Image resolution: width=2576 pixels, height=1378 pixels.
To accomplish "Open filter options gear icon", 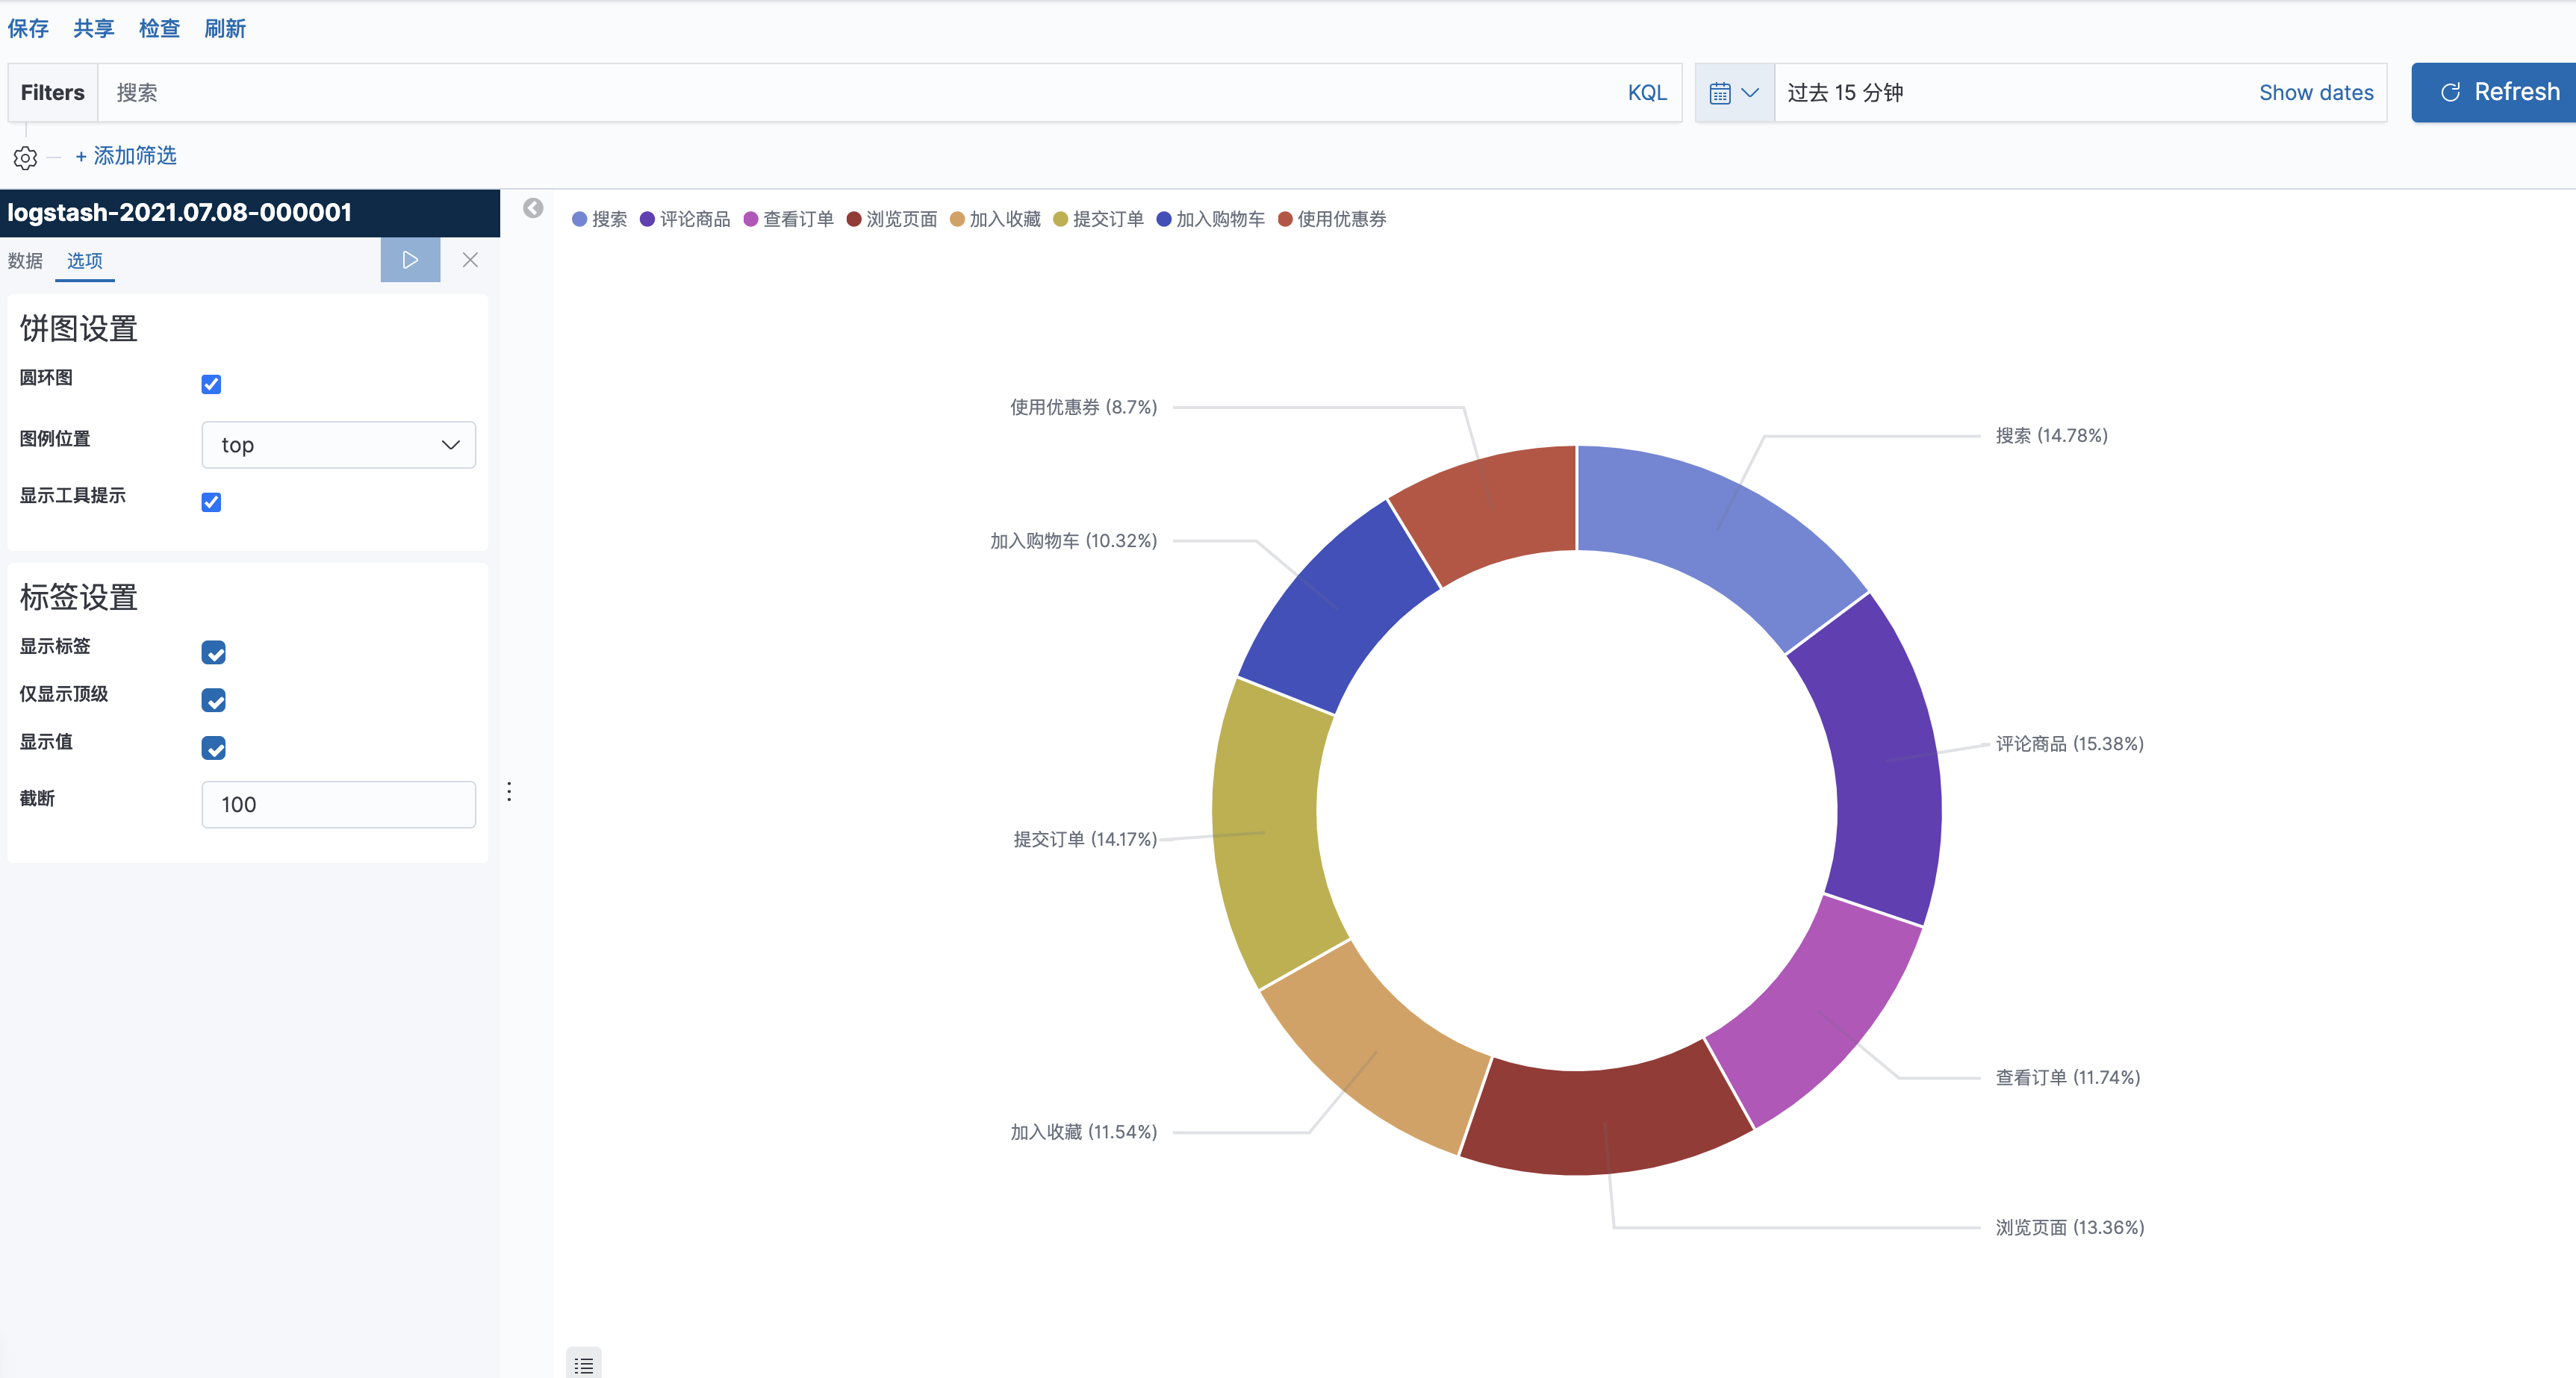I will (25, 158).
